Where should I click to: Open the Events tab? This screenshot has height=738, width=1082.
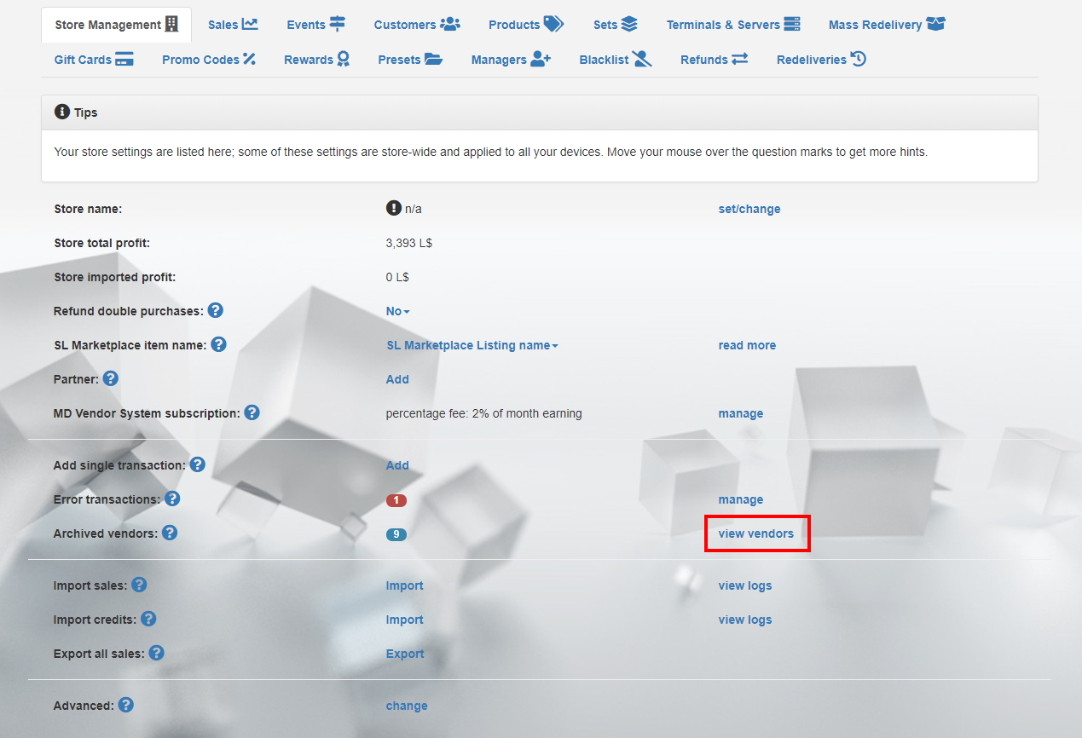[316, 25]
